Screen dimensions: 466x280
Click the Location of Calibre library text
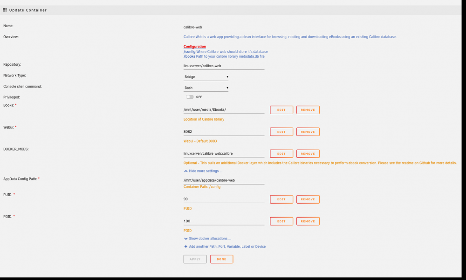click(x=204, y=119)
